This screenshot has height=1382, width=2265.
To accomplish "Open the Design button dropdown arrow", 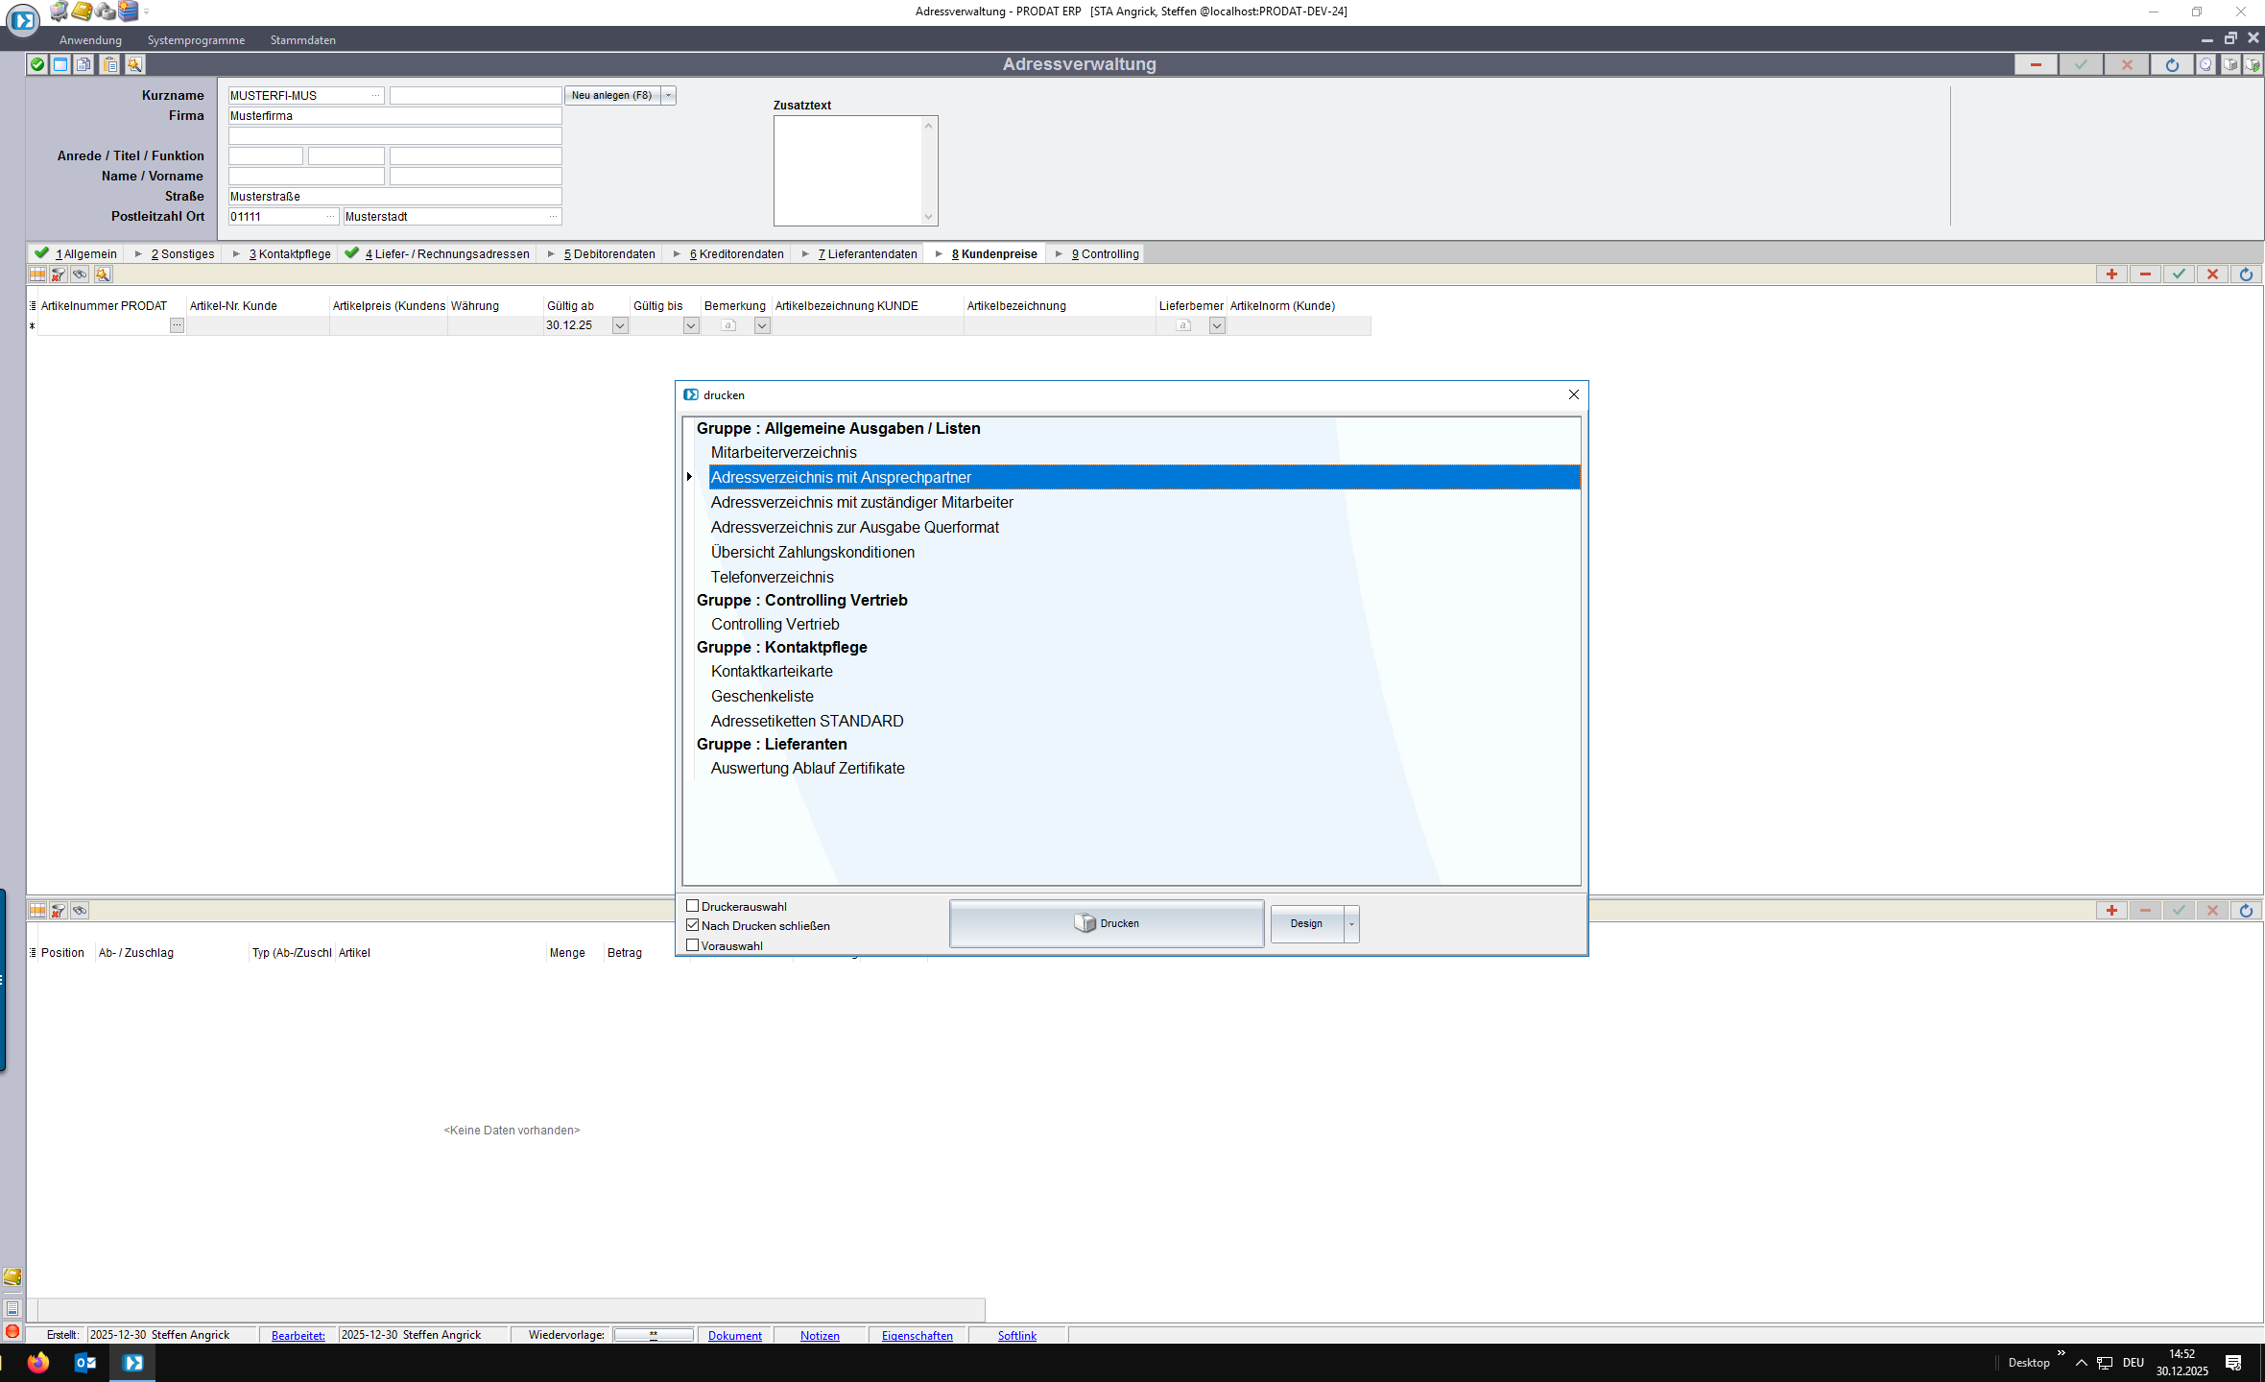I will click(x=1351, y=924).
